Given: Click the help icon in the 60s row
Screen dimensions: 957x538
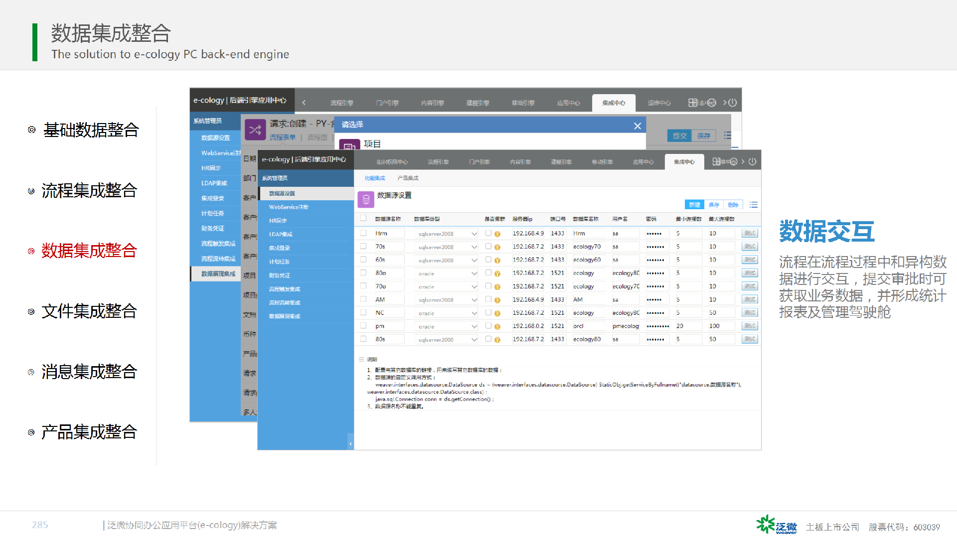Looking at the screenshot, I should tap(497, 260).
